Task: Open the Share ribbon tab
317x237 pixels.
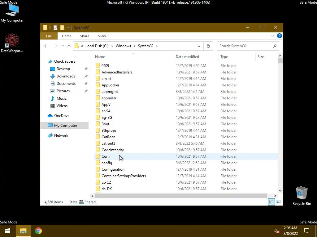Action: click(85, 36)
